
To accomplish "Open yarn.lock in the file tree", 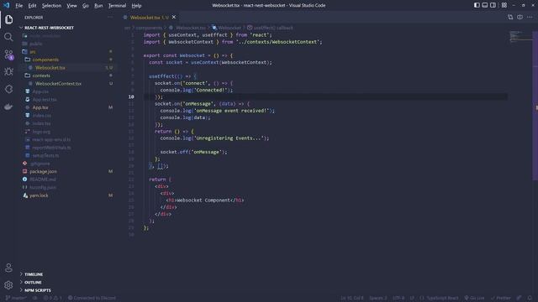I will 39,195.
